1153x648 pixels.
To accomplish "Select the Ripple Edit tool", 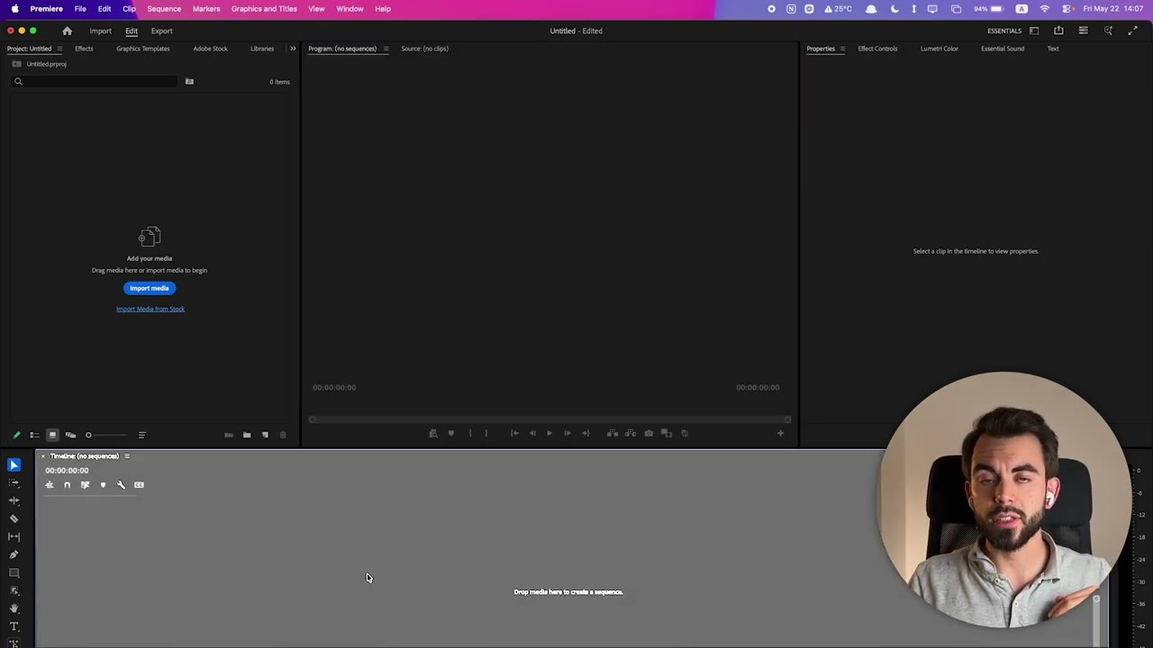I will (x=14, y=500).
